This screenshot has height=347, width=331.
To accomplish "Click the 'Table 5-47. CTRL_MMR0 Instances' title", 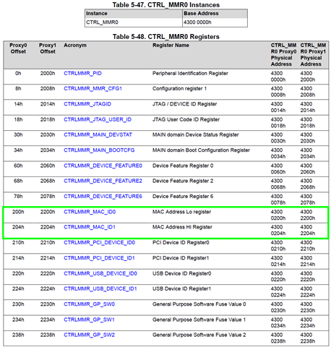I will click(x=166, y=5).
